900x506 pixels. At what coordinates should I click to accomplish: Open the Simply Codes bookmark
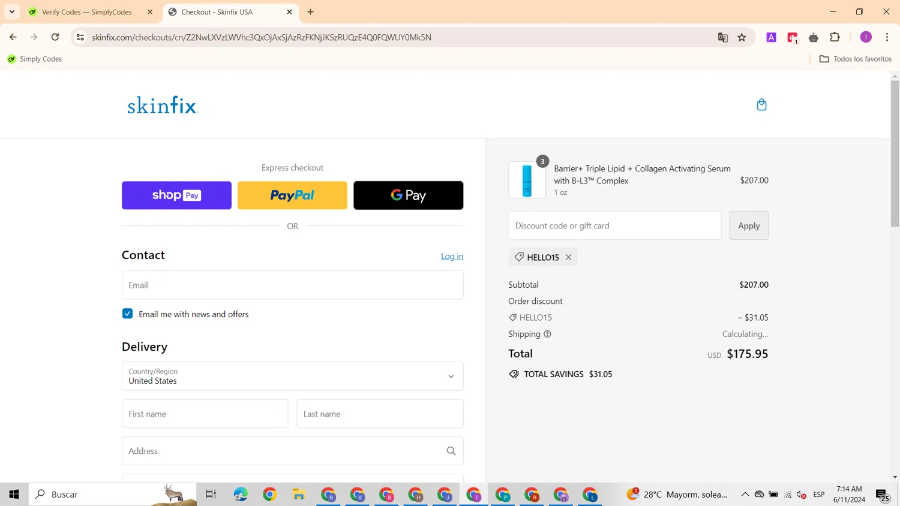(34, 59)
